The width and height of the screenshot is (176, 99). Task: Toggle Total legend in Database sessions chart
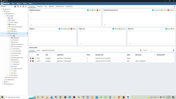click(89, 10)
